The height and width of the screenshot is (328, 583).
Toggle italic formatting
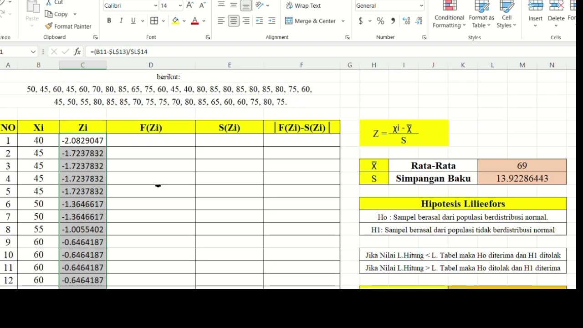pos(121,21)
